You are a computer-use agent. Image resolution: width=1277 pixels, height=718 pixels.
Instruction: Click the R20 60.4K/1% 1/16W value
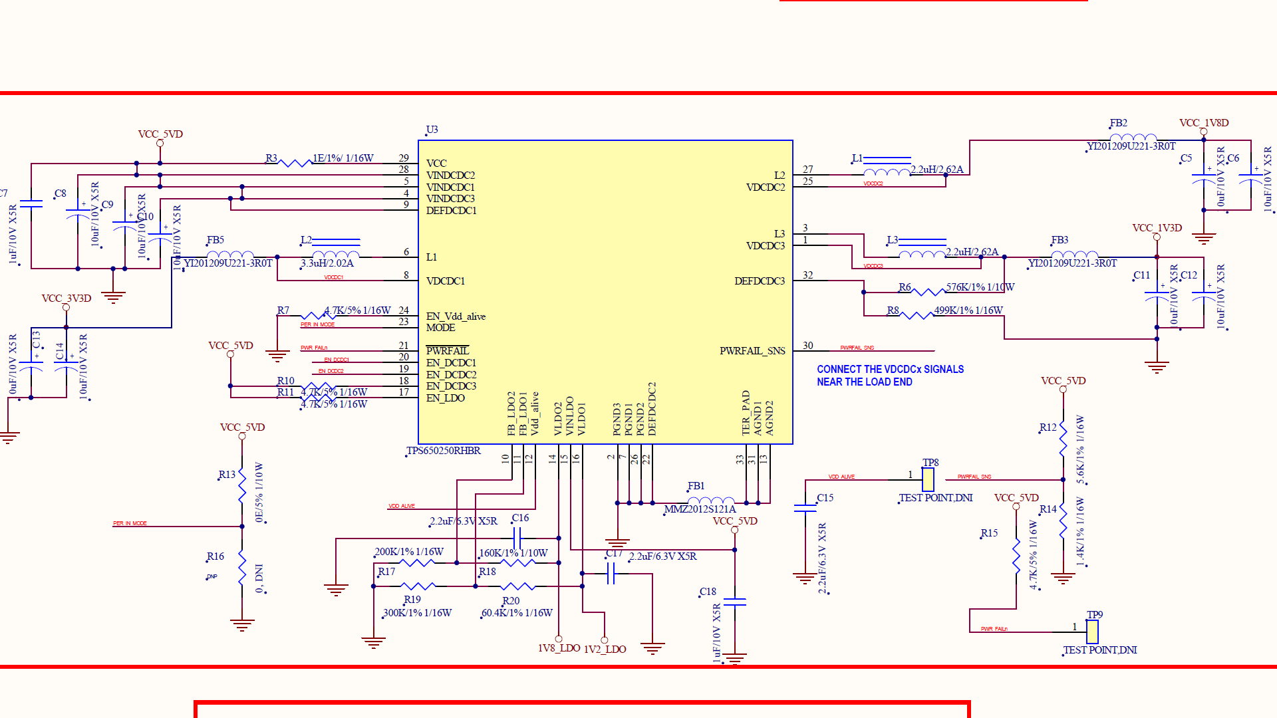tap(517, 613)
